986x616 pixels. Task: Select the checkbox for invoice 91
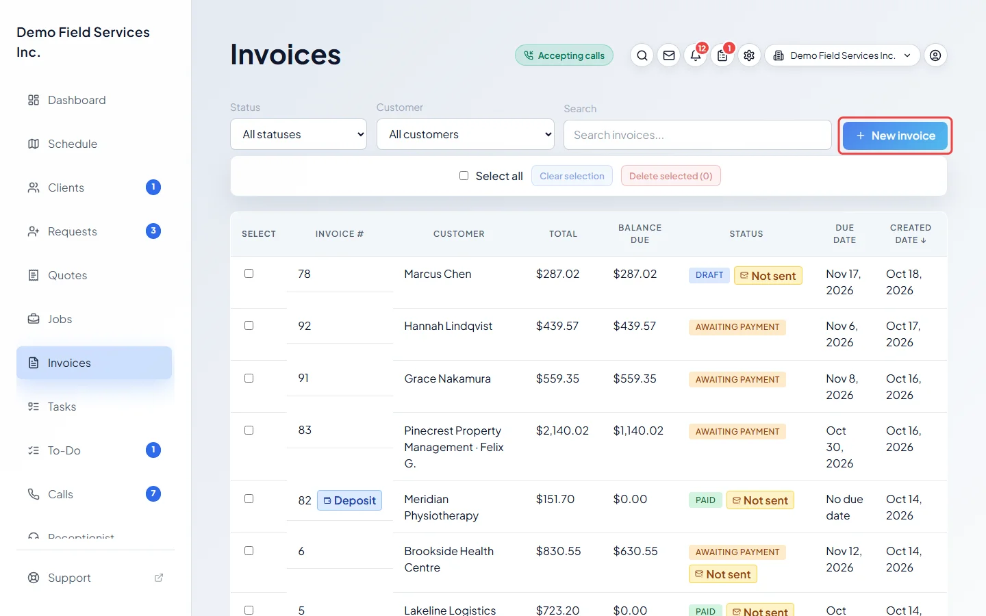click(x=249, y=378)
